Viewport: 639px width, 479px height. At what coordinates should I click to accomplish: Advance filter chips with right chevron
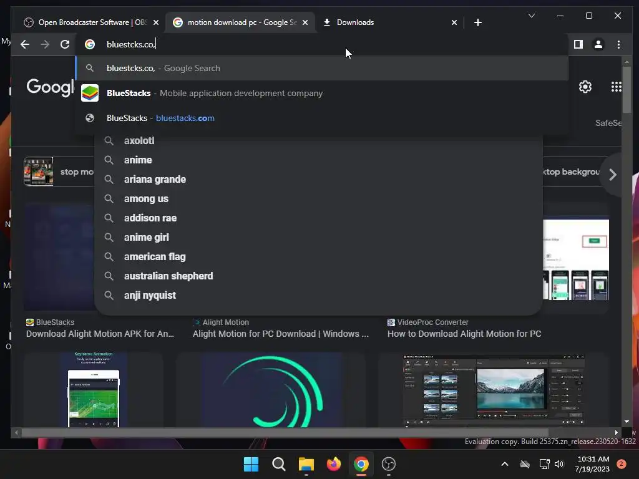613,175
